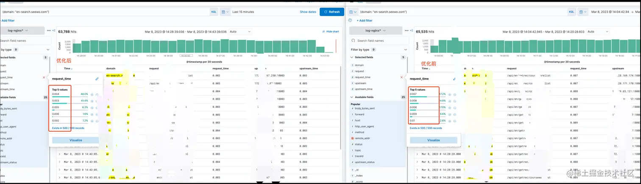Select upstream_time field in right window sidebar
Image resolution: width=641 pixels, height=184 pixels.
pyautogui.click(x=363, y=89)
